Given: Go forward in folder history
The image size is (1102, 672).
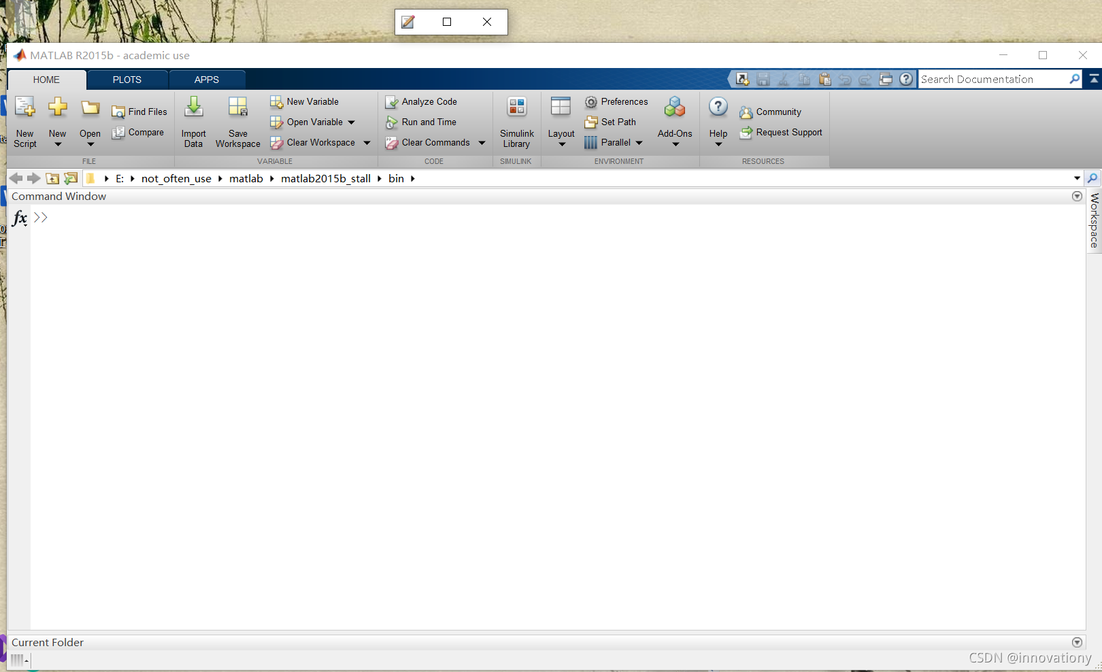Looking at the screenshot, I should tap(33, 178).
